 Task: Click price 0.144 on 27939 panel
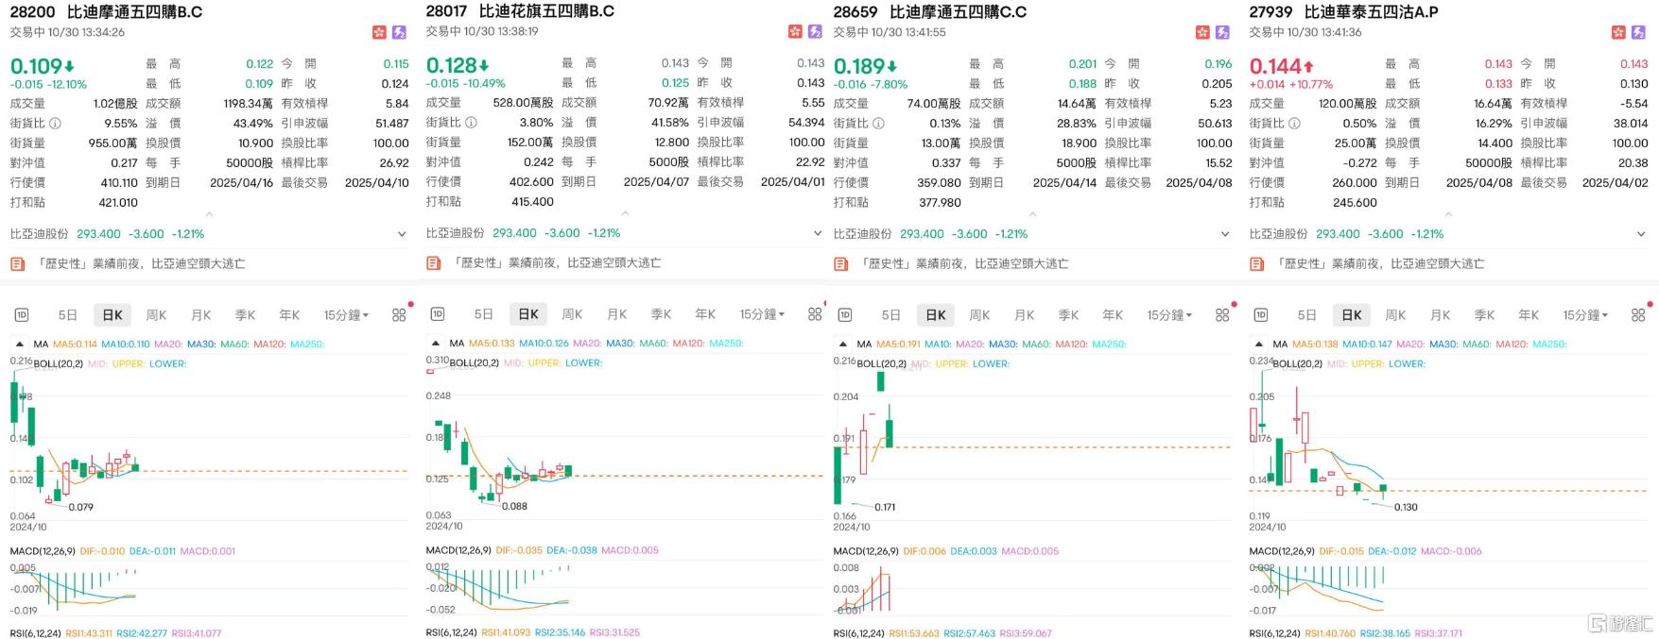pos(1275,66)
